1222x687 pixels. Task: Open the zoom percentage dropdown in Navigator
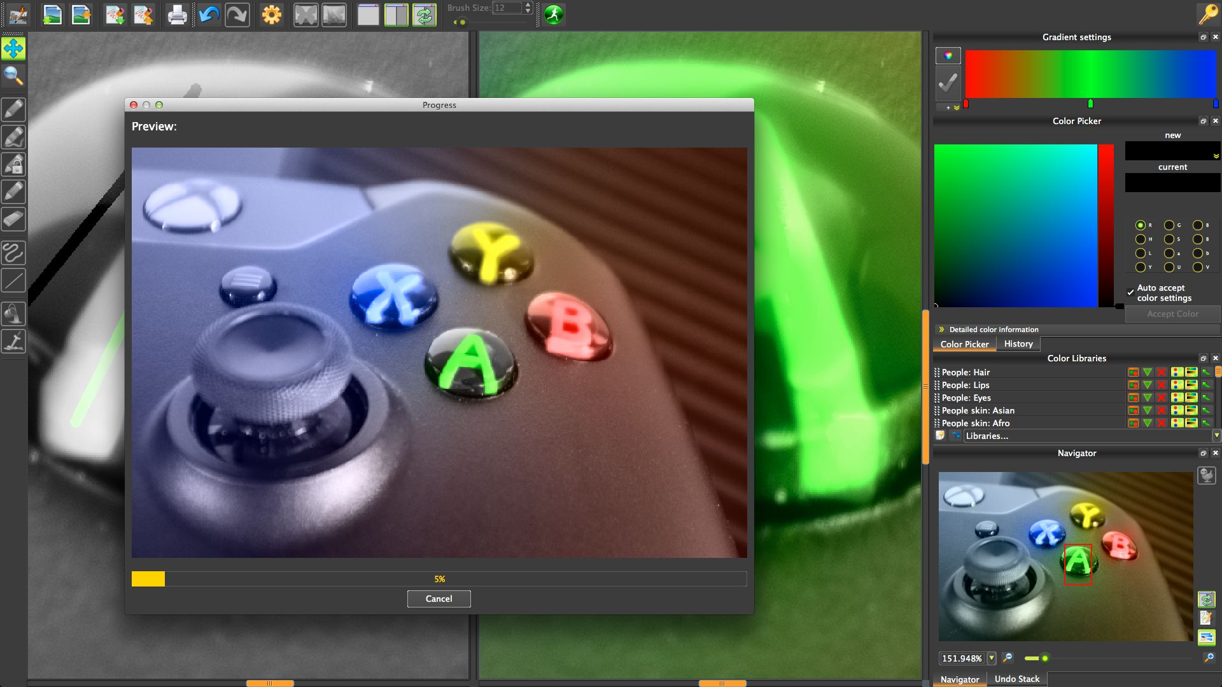point(991,658)
